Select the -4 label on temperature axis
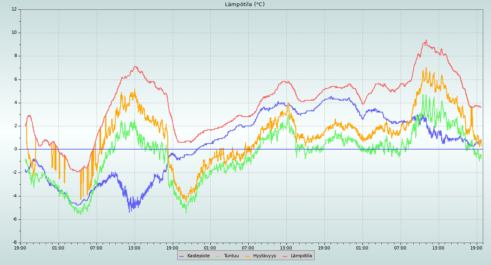 point(15,196)
